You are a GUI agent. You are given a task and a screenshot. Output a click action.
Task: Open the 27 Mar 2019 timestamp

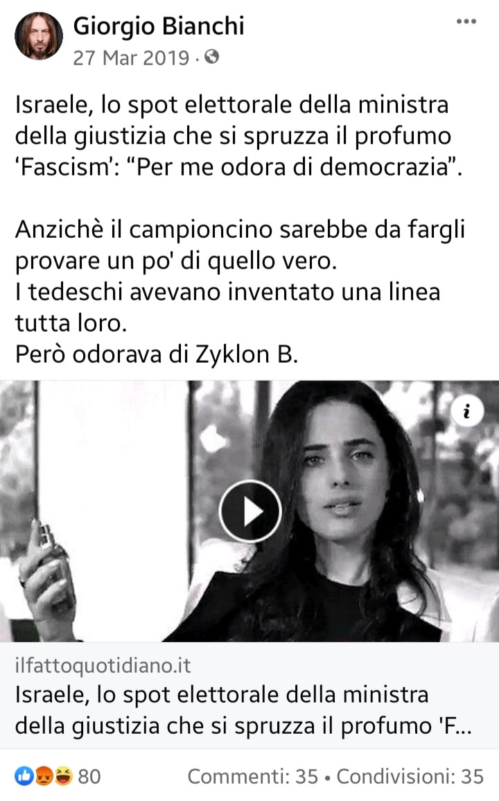131,58
